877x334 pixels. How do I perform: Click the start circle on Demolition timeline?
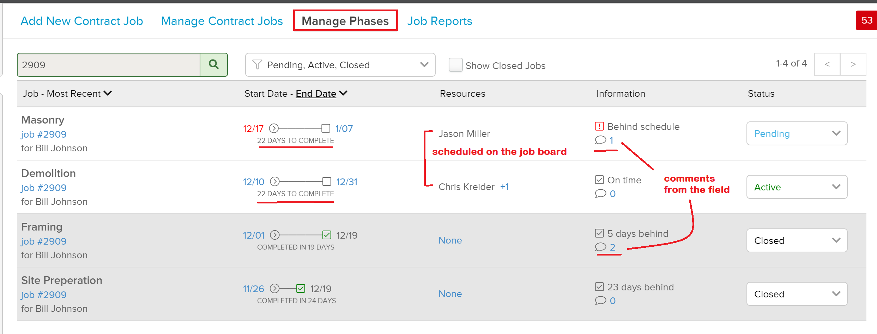[x=274, y=182]
